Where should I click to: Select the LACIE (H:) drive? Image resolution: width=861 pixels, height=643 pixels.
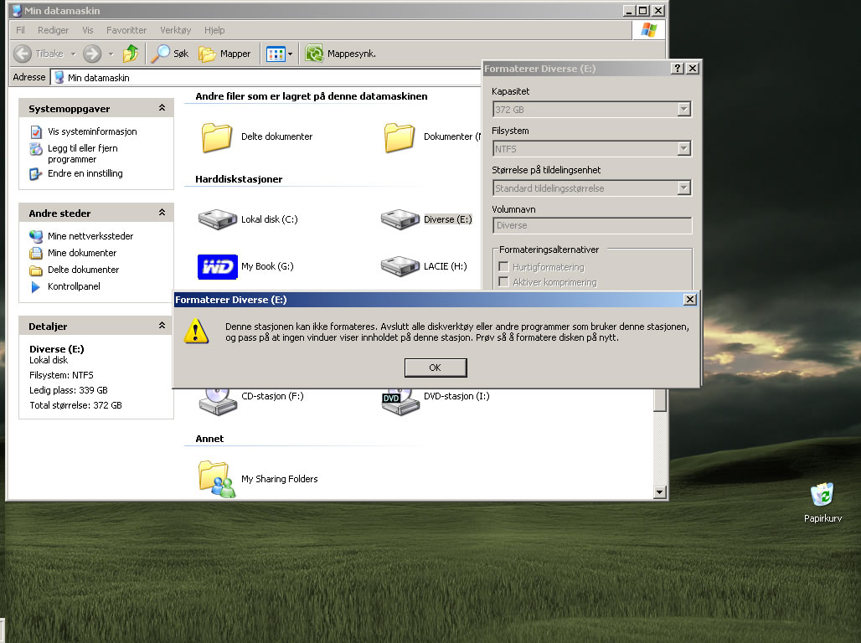coord(424,267)
